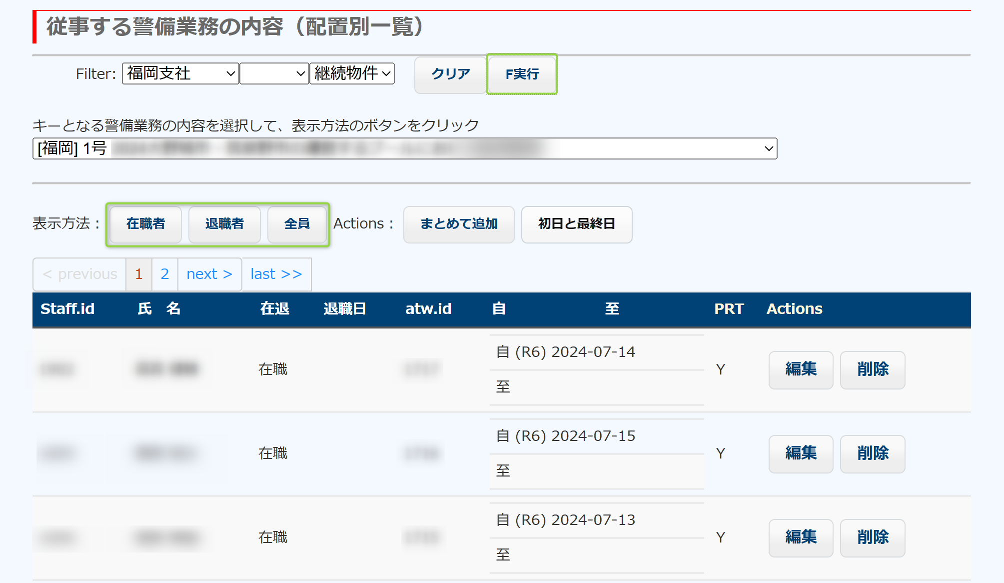
Task: Click the Staff.id column header
Action: [67, 309]
